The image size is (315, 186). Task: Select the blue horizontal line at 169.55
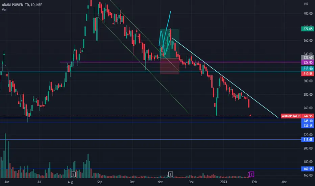pos(151,169)
